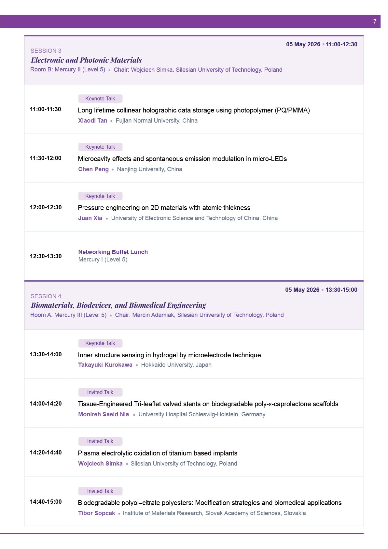Click the first Keynote Talk badge at 11:00

[100, 98]
